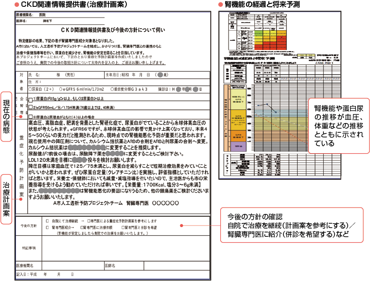This screenshot has height=283, width=370.
Task: Click the 健診日:H field in the patient row
Action: 180,89
